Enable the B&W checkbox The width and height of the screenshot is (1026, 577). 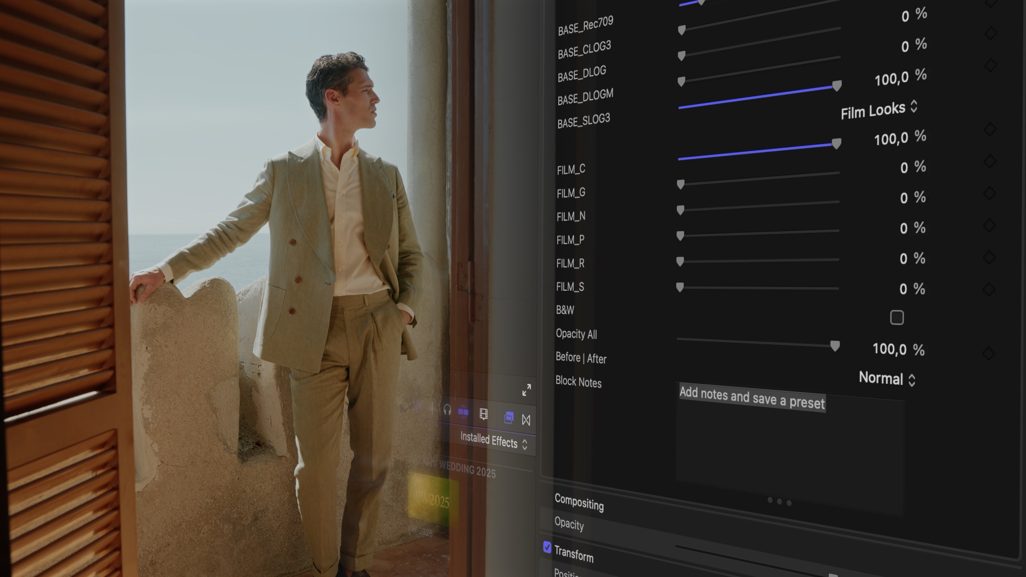897,317
